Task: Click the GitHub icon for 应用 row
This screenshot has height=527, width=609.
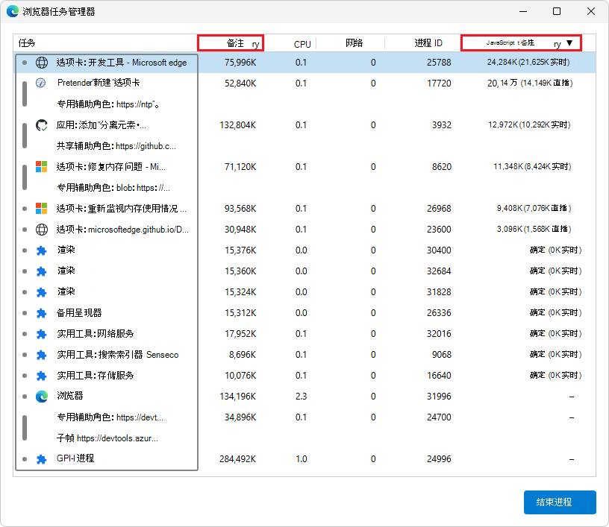Action: coord(42,125)
